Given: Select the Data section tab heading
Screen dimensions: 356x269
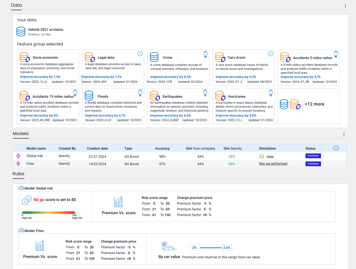Looking at the screenshot, I should pos(16,5).
